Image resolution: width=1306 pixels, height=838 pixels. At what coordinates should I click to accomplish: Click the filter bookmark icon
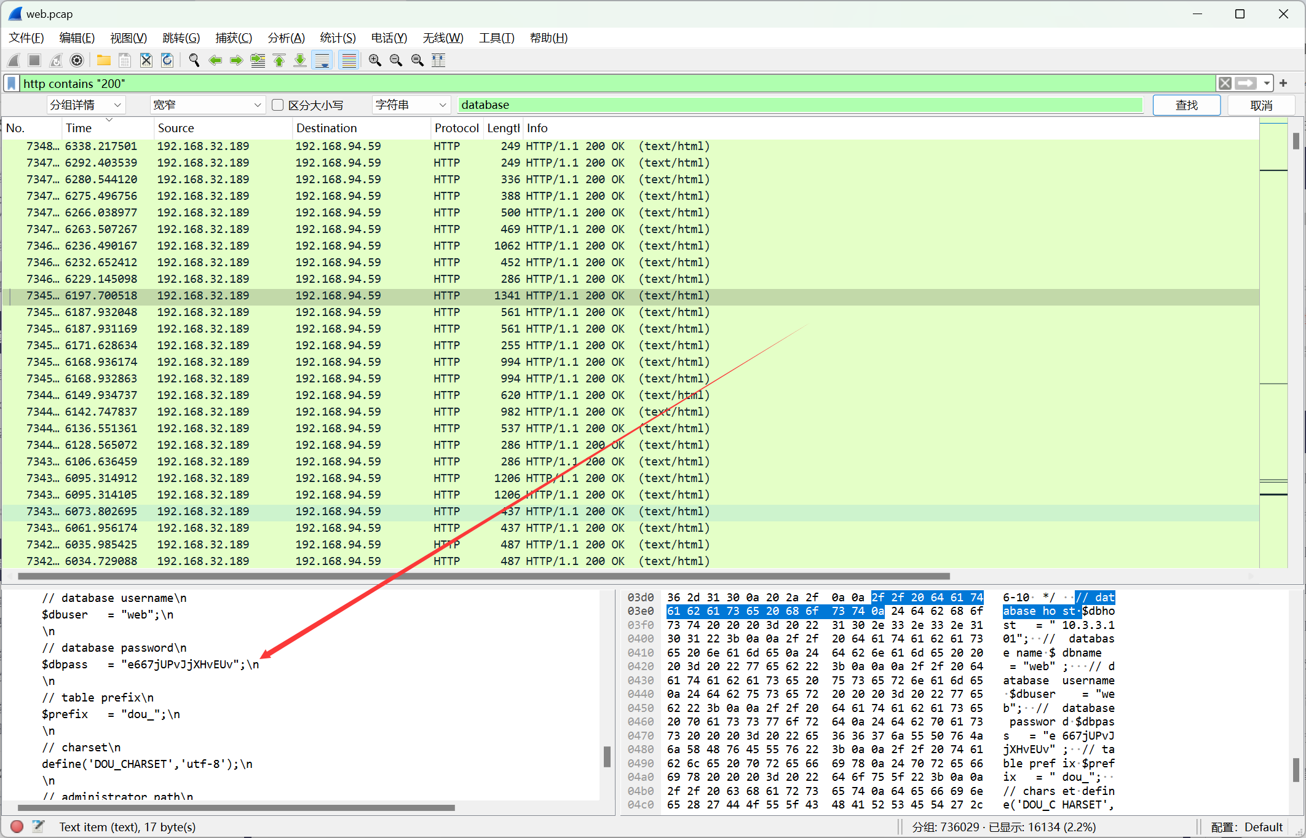click(12, 83)
